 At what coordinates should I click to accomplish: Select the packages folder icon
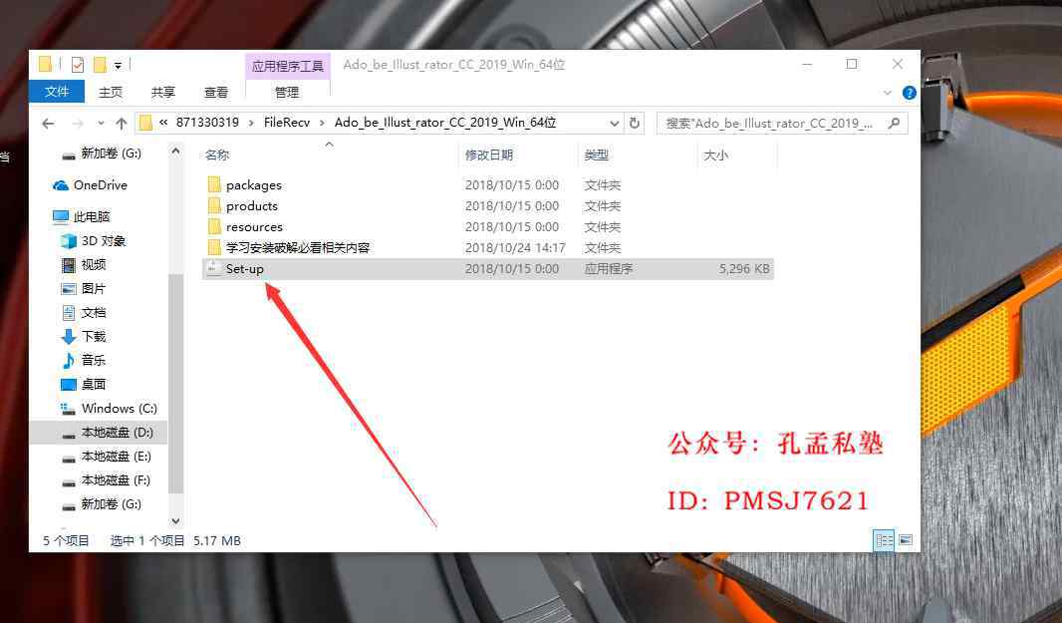(214, 184)
